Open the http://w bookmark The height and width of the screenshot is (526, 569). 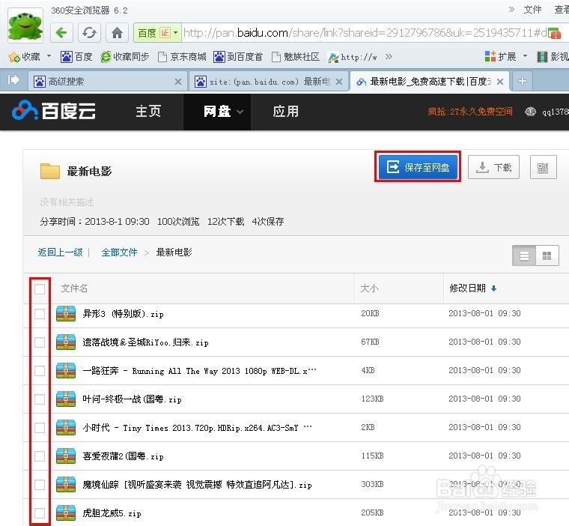(353, 57)
